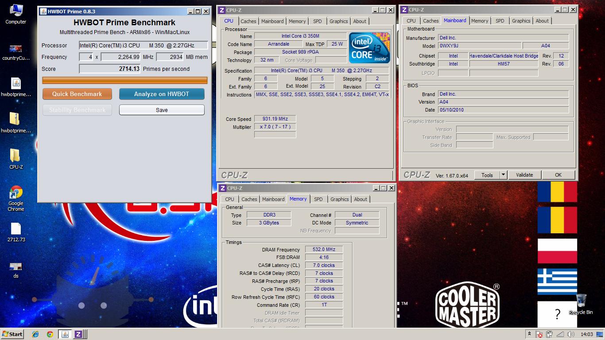Click Analyze on HWBOT button

pyautogui.click(x=162, y=94)
